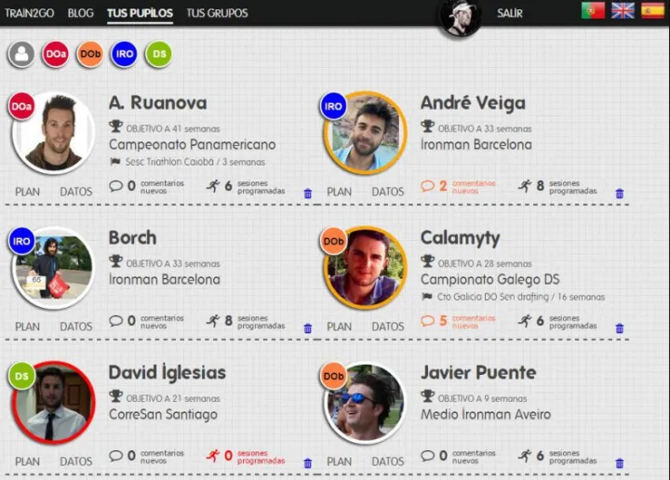Screen dimensions: 670x480
Task: Open the BLOG menu item
Action: click(x=80, y=13)
